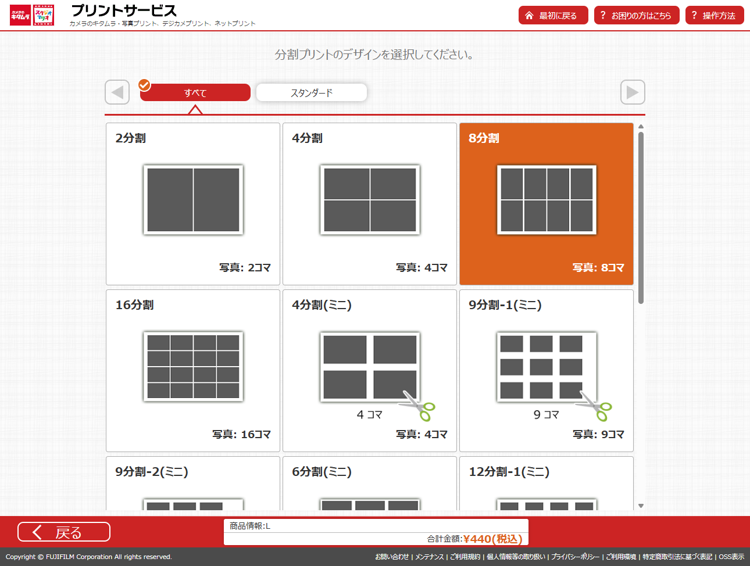
Task: Click the スタジオマリオ logo
Action: coord(44,15)
